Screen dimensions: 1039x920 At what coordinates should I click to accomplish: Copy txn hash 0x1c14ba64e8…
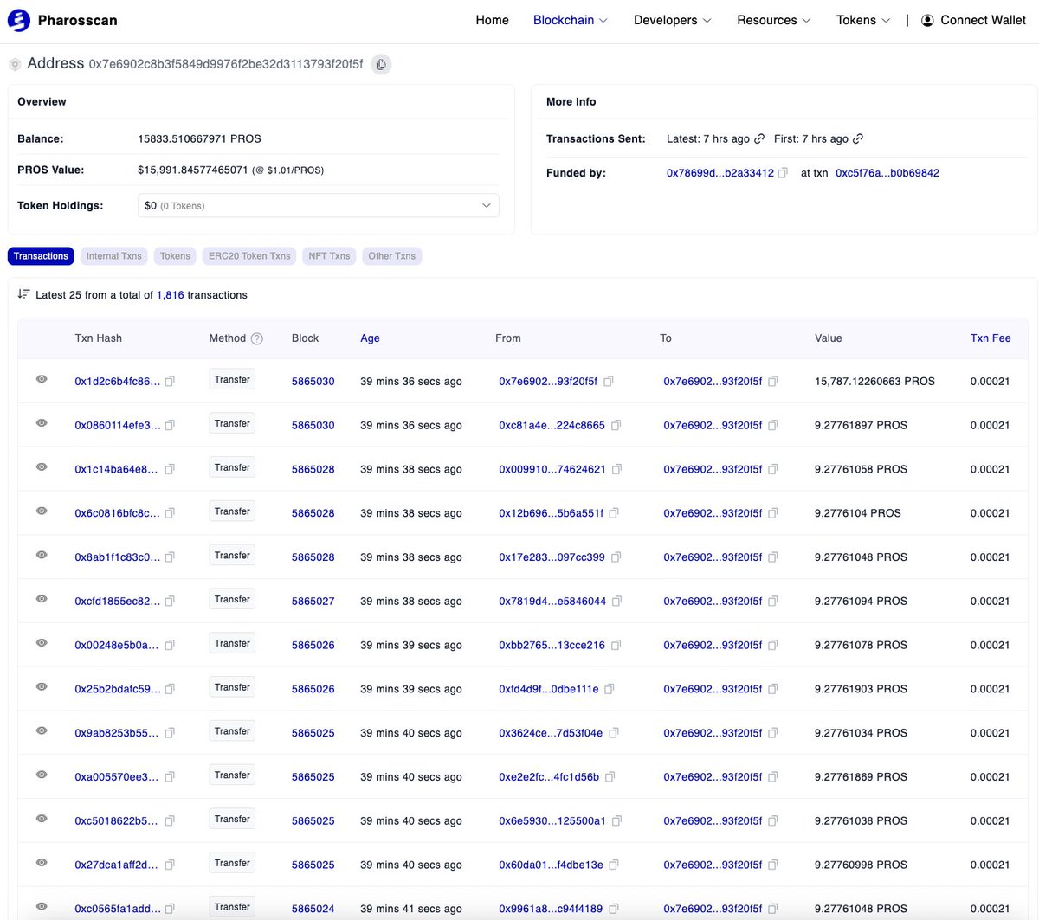point(170,469)
